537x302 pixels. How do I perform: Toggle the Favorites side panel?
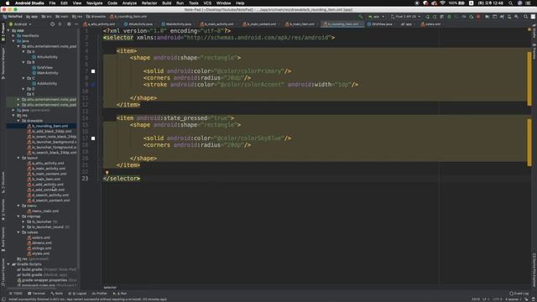pos(3,210)
